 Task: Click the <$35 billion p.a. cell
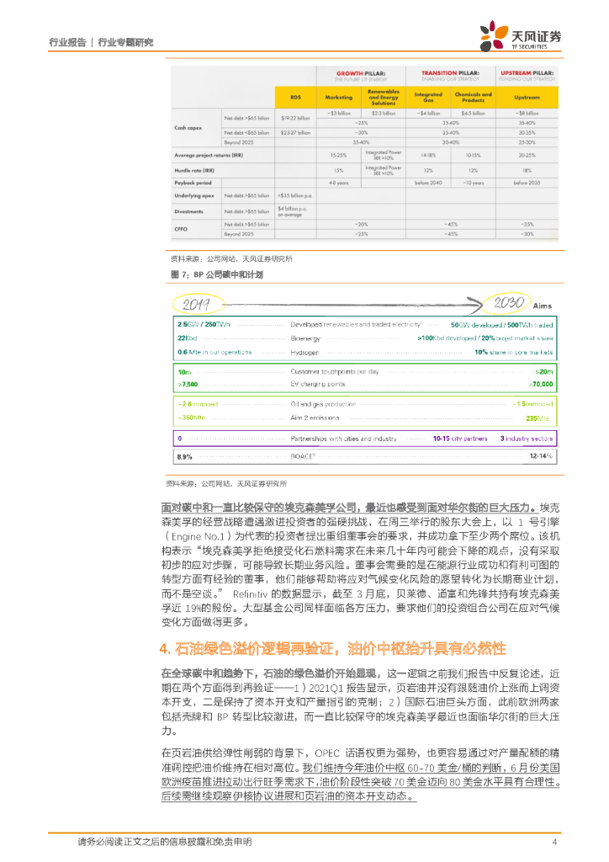click(295, 195)
